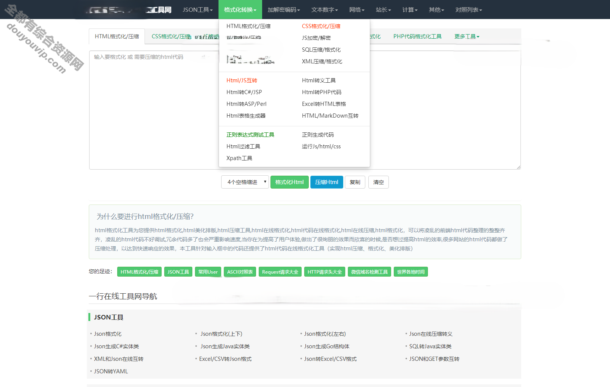Select Html转PHP代码 menu entry
Screen dimensions: 610x387
[322, 92]
